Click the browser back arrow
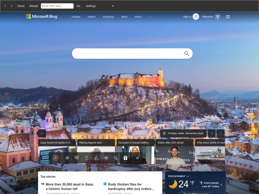The image size is (259, 194). pyautogui.click(x=5, y=6)
